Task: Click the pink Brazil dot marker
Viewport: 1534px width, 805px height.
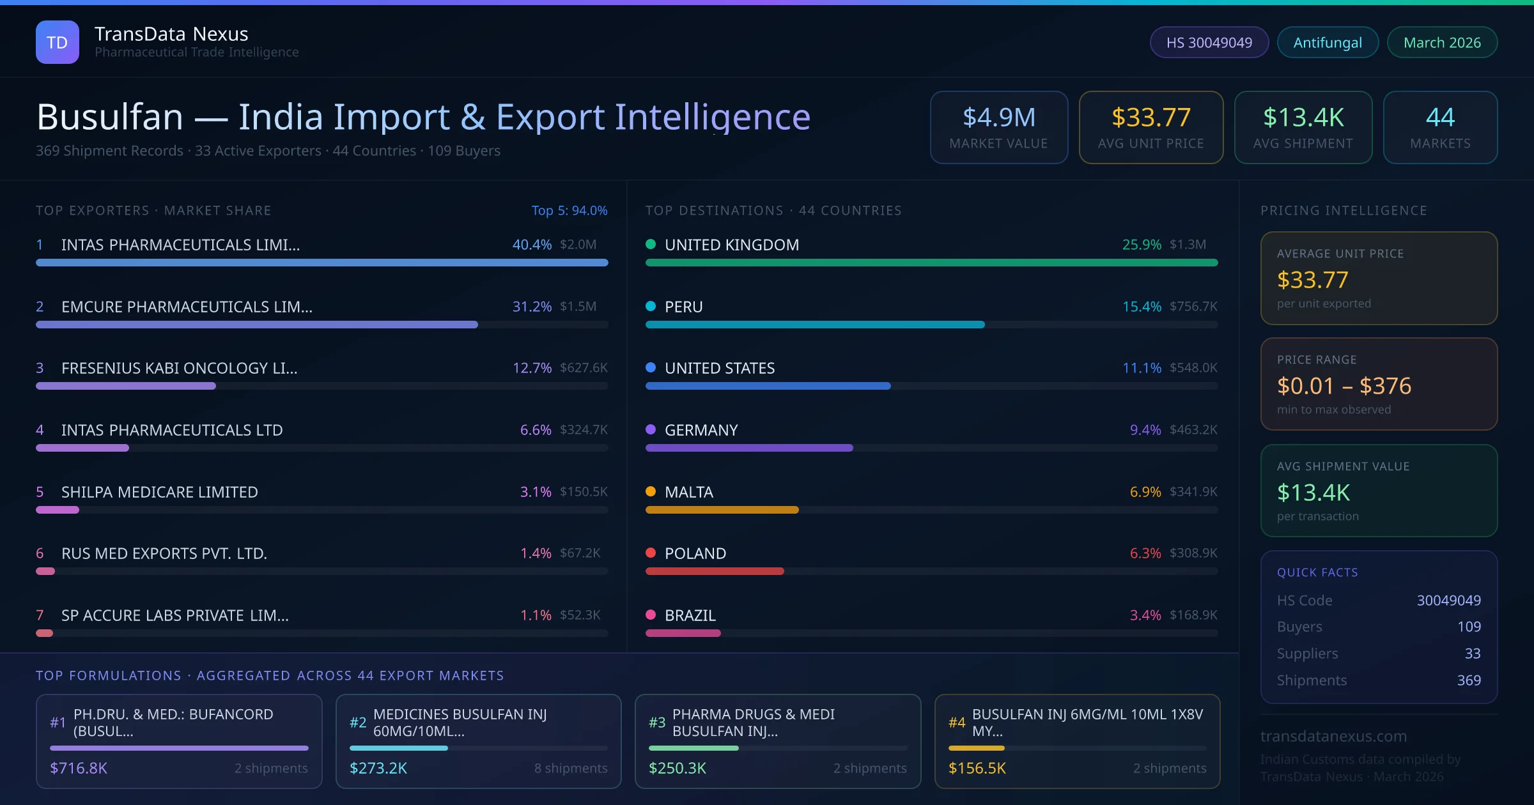Action: pyautogui.click(x=651, y=615)
